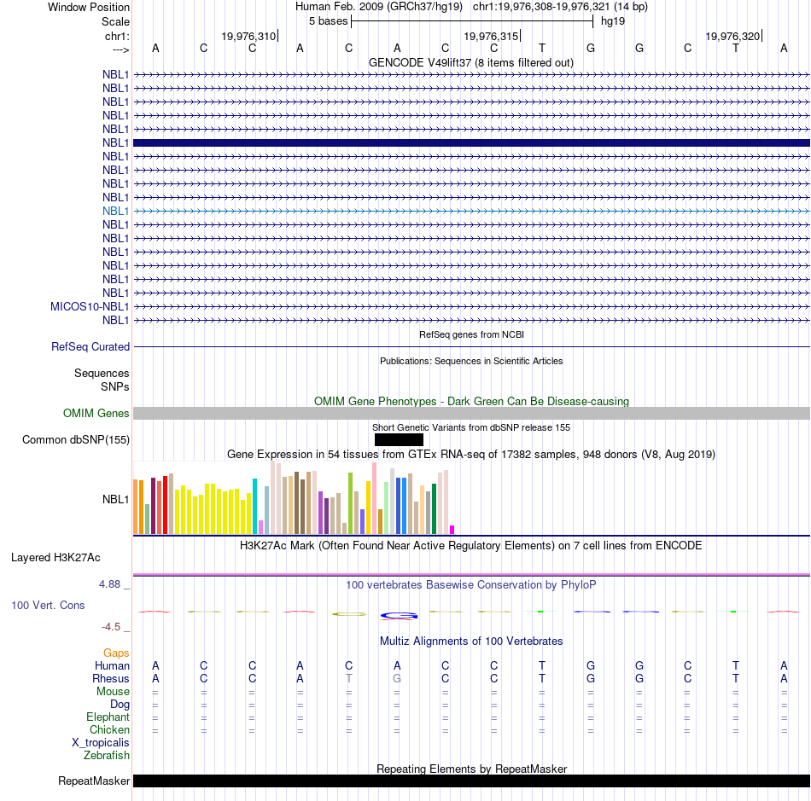The width and height of the screenshot is (811, 801).
Task: Click the -4.5 PhyloP lower limit value
Action: coord(111,627)
